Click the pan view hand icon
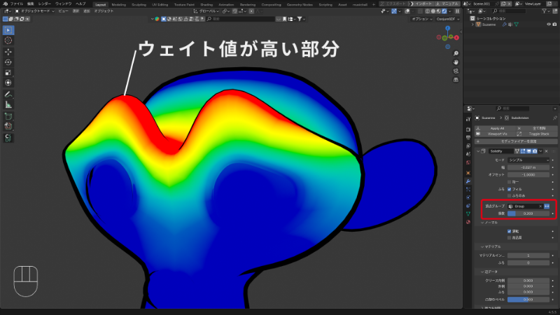 456,62
